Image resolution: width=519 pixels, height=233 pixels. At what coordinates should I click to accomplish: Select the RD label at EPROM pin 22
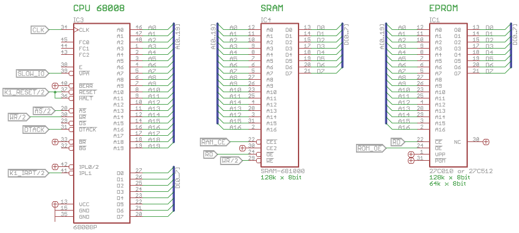(398, 142)
